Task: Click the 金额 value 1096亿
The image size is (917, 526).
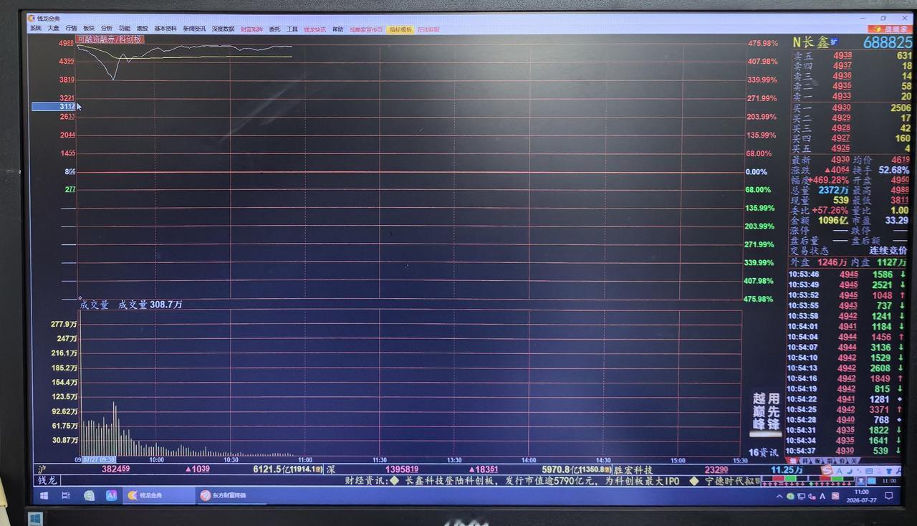Action: coord(833,221)
